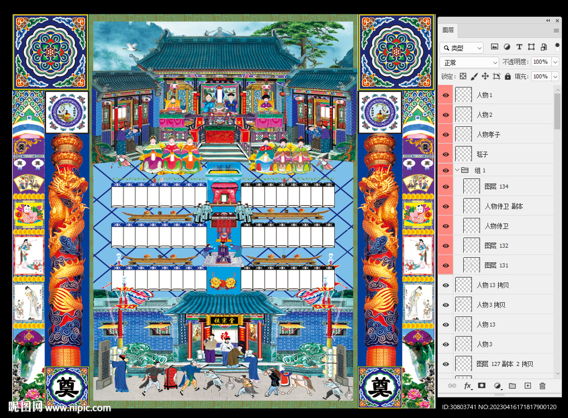The image size is (568, 418).
Task: Click the scrollbar up arrow
Action: coord(557,89)
